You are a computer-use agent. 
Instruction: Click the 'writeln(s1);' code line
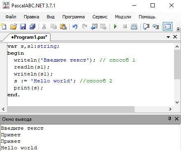point(33,74)
